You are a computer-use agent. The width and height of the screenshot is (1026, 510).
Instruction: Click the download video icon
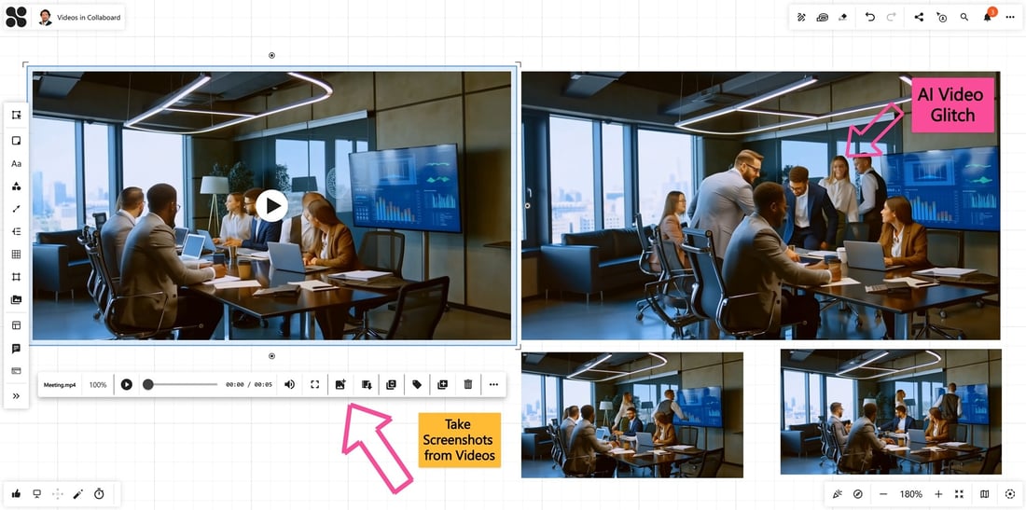(367, 384)
